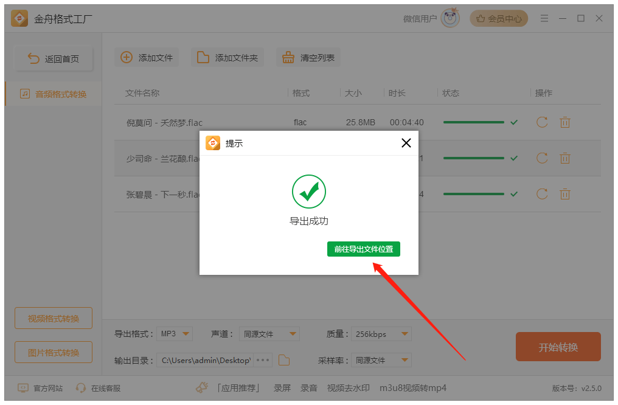
Task: Open 会员中心 button
Action: 499,18
